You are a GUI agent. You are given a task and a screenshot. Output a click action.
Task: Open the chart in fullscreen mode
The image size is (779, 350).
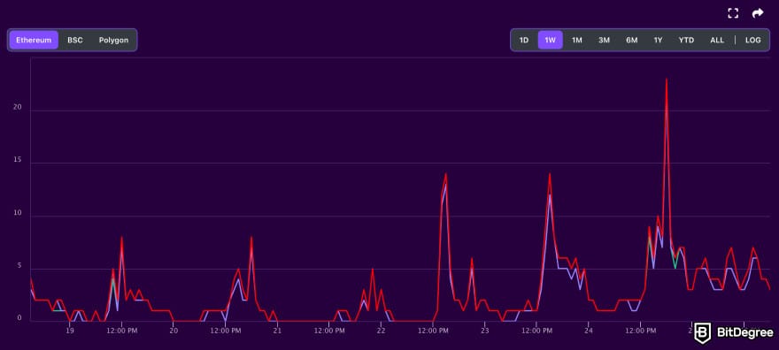[x=733, y=13]
